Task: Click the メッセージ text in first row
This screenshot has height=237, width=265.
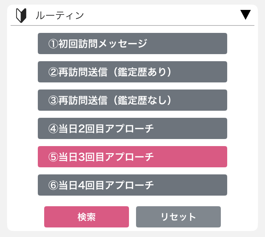Action: click(x=123, y=44)
